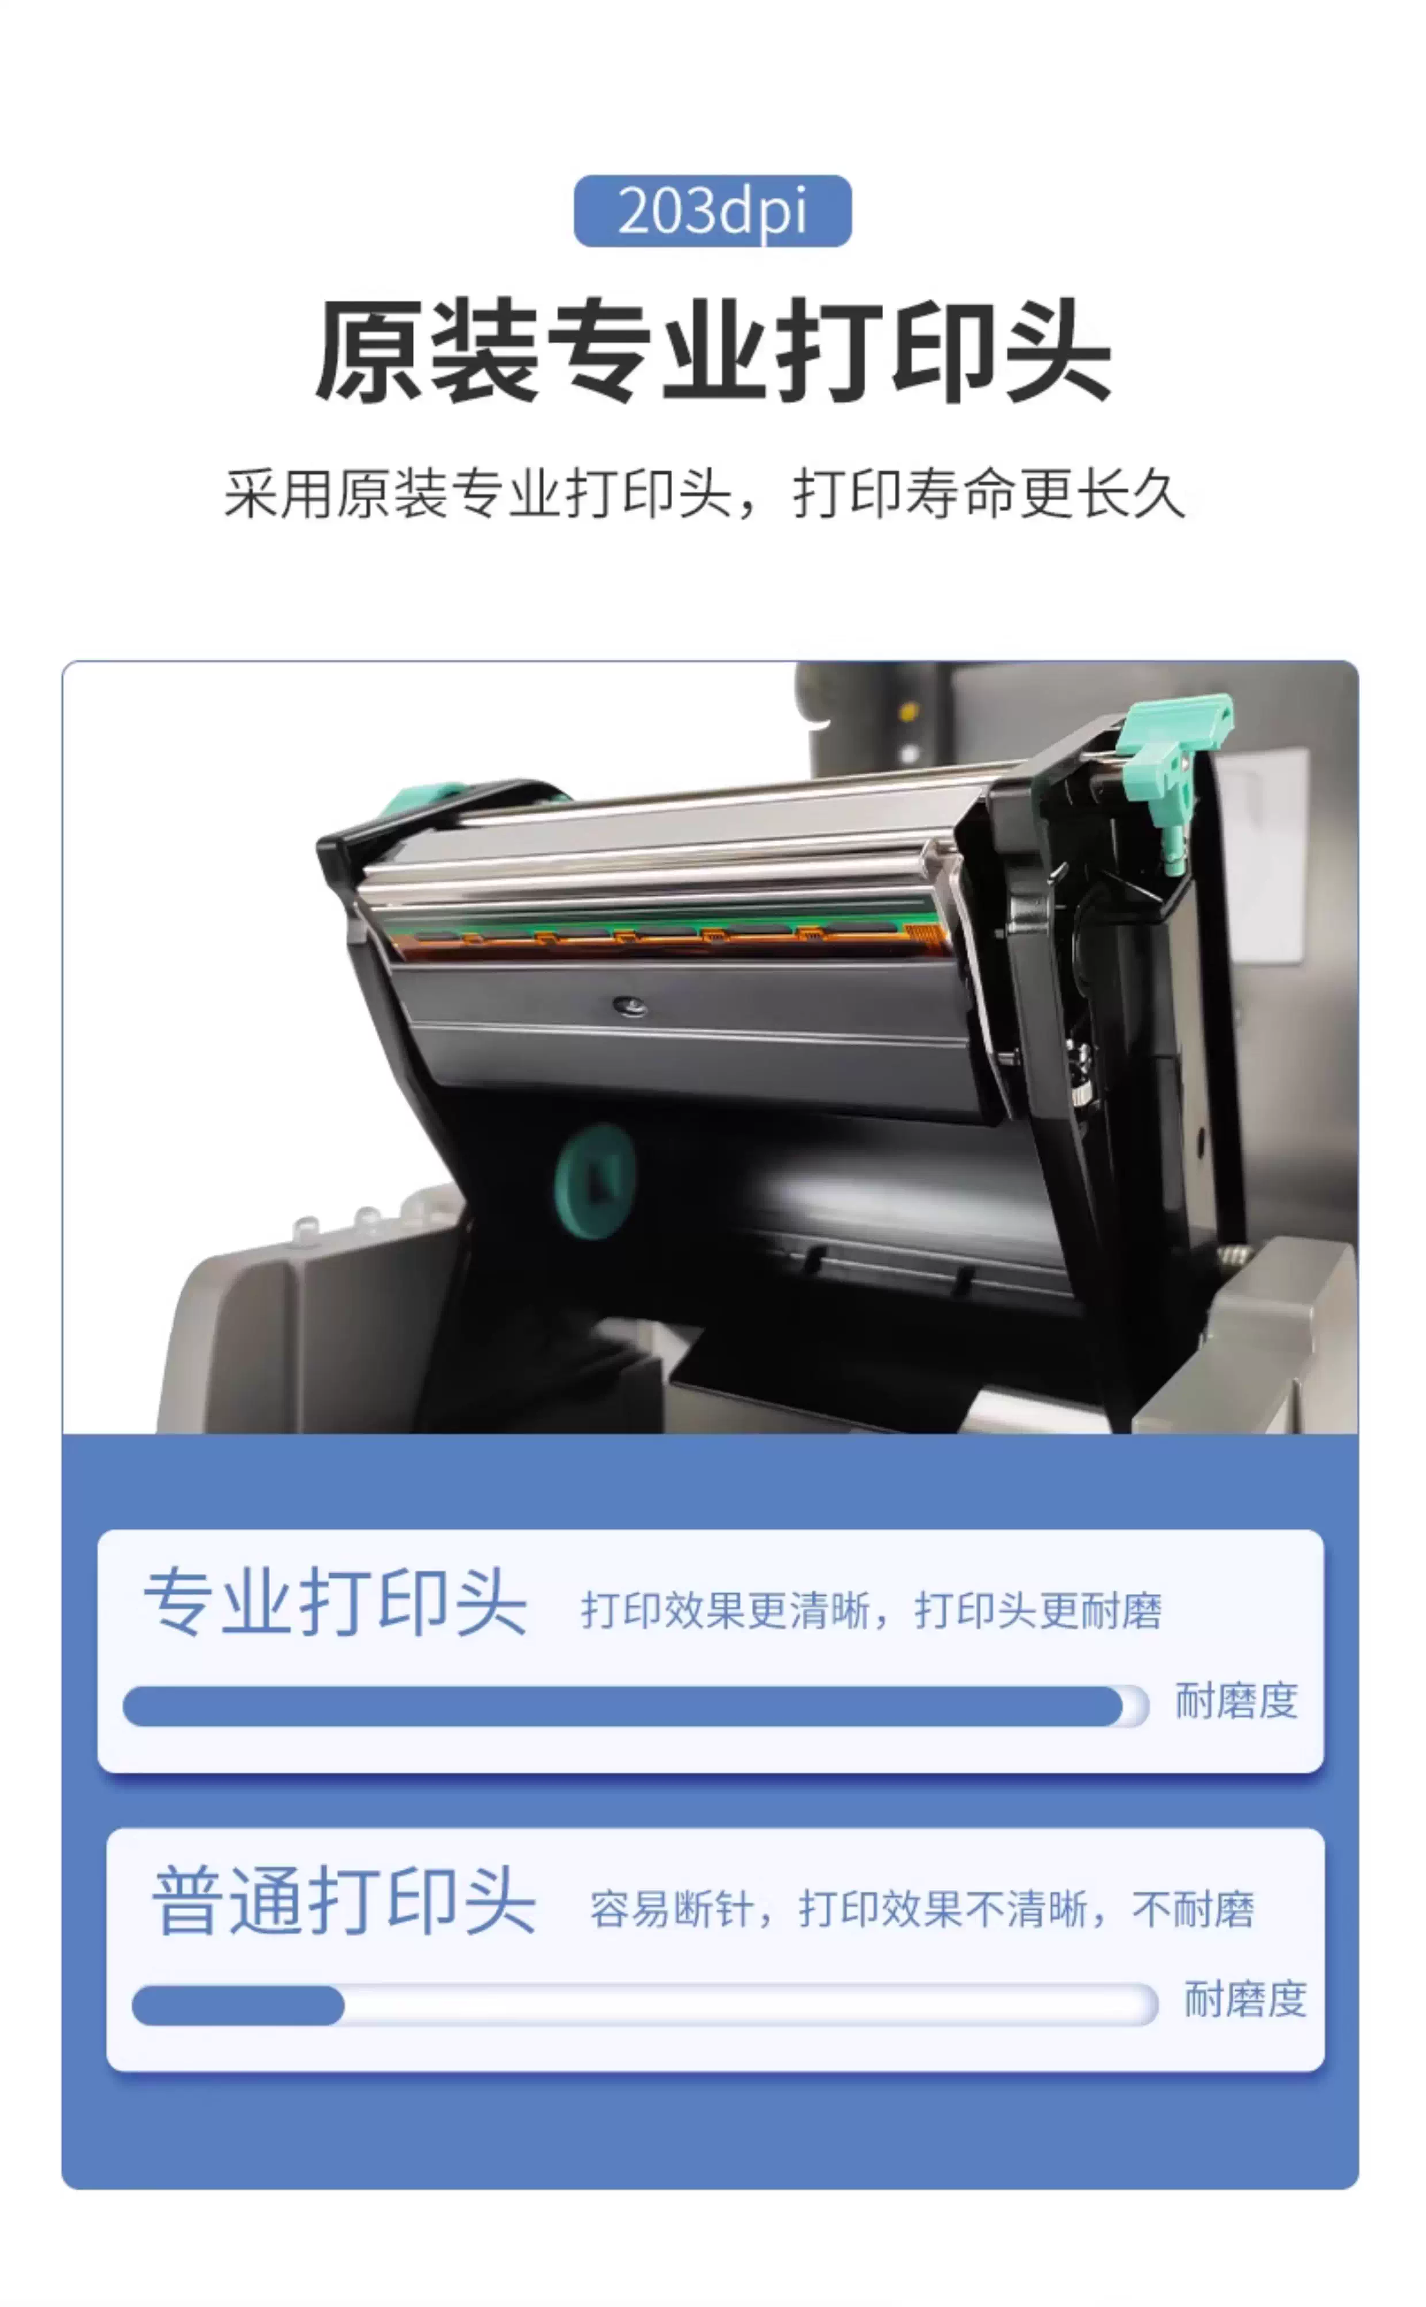Click the 耐磨度 label in the 专业打印头 card

(x=1236, y=1700)
